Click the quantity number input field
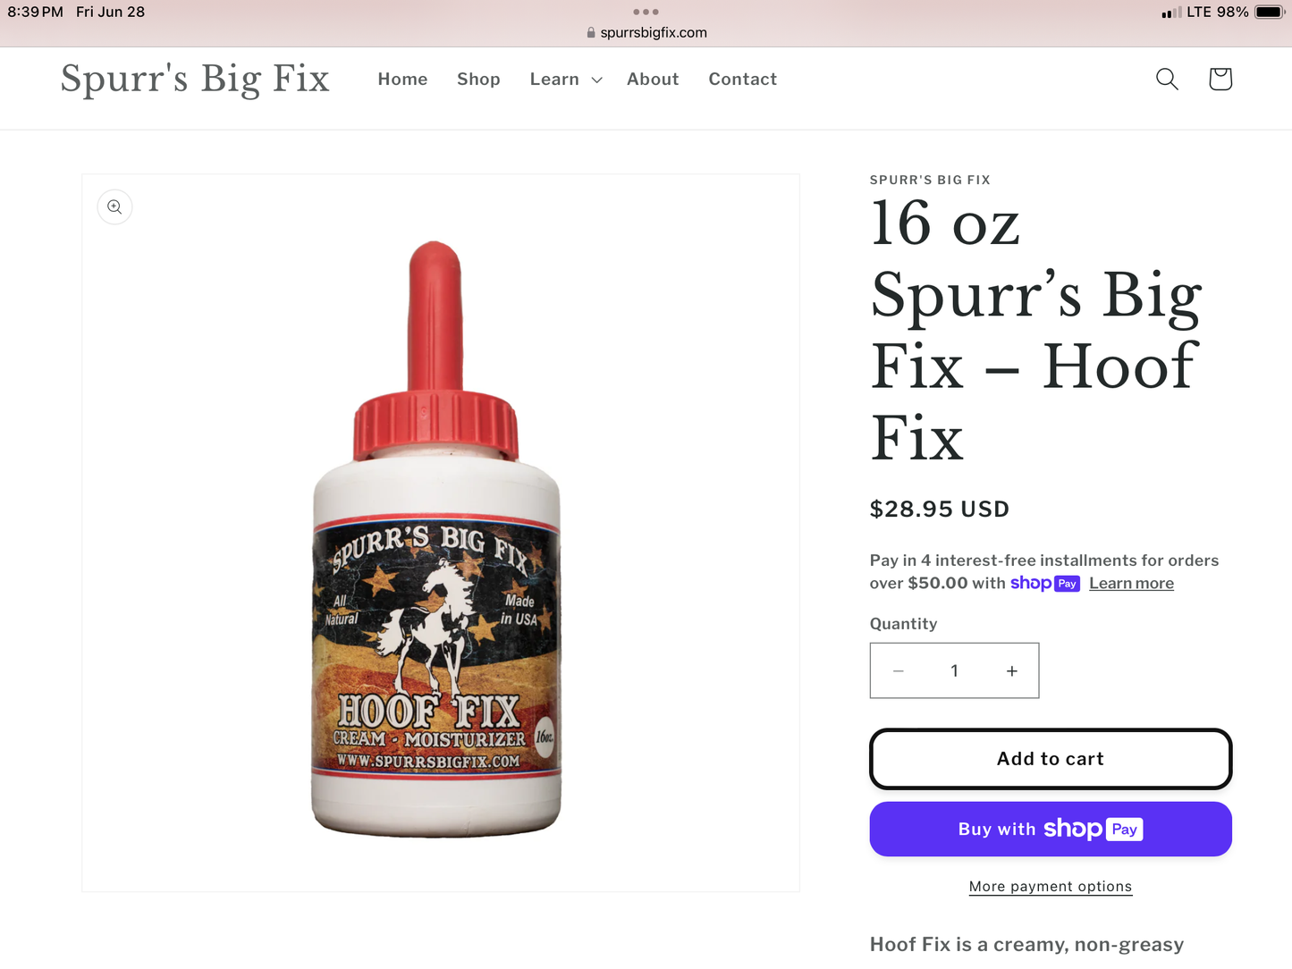Viewport: 1292px width, 969px height. [x=955, y=671]
